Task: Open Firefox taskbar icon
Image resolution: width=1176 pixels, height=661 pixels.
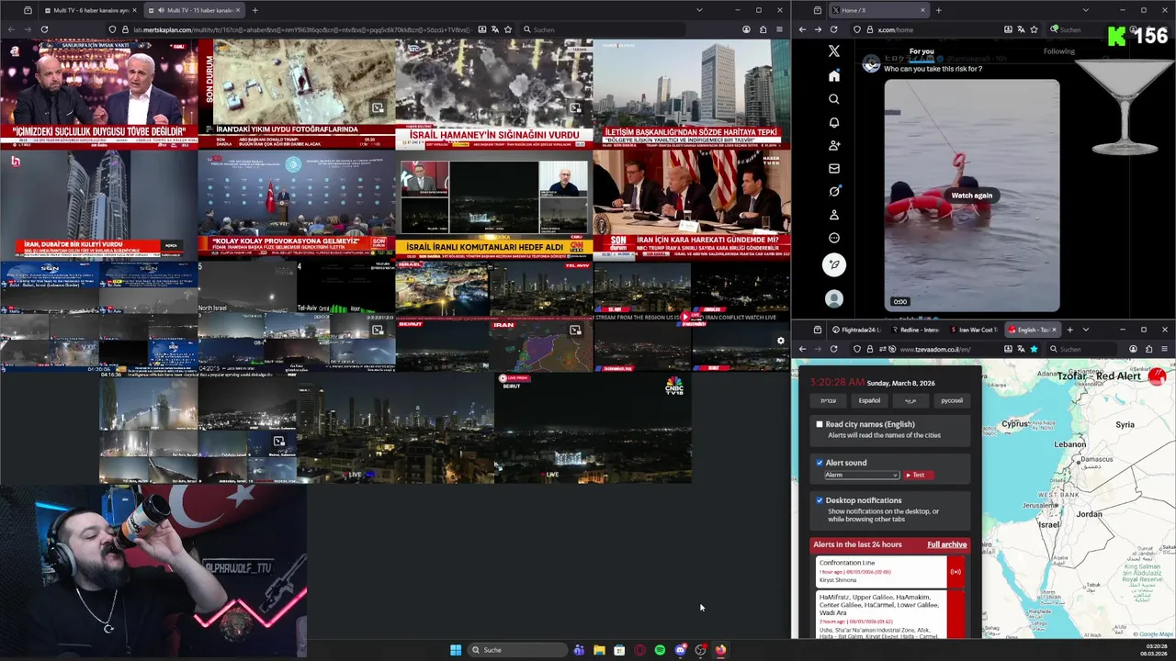Action: coord(720,650)
